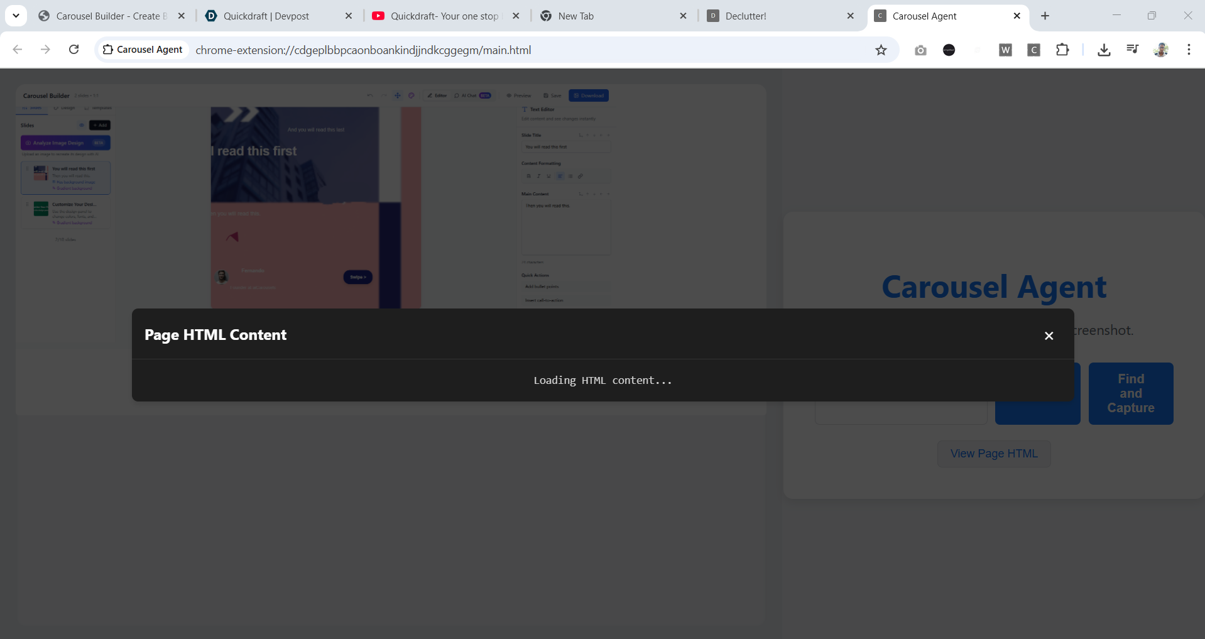The image size is (1205, 639).
Task: Click the Download button in the screenshot preview
Action: tap(589, 96)
